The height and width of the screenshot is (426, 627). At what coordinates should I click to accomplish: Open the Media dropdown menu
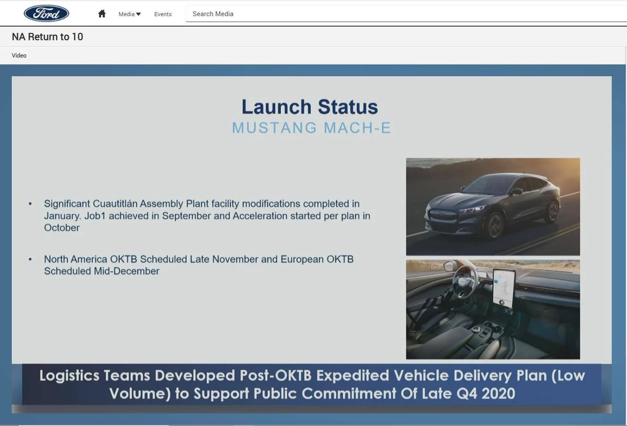pos(129,14)
